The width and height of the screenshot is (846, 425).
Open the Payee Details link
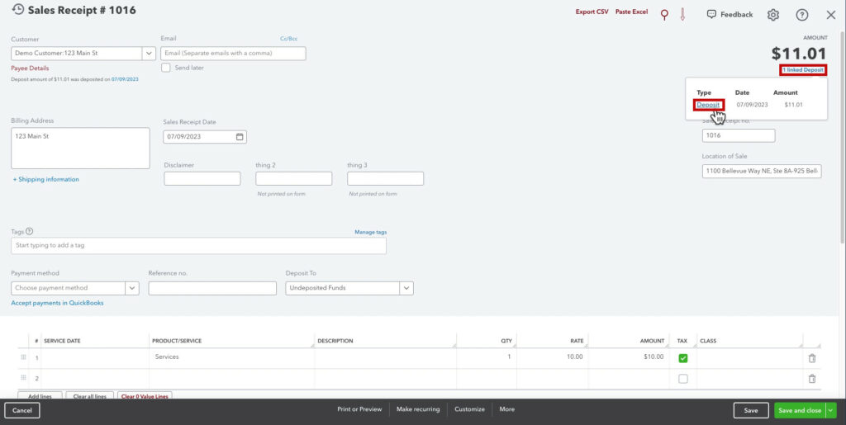(x=30, y=68)
